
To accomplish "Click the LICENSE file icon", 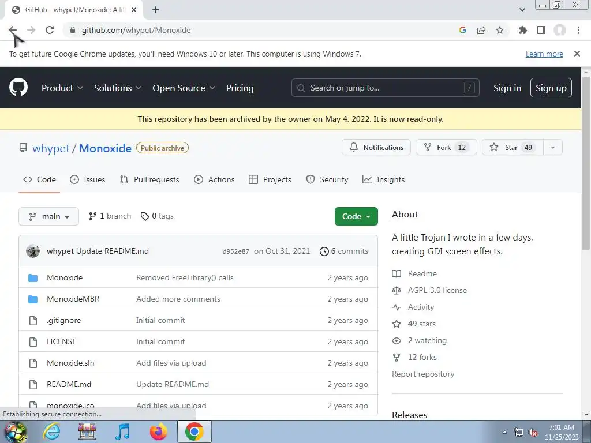I will [x=33, y=342].
